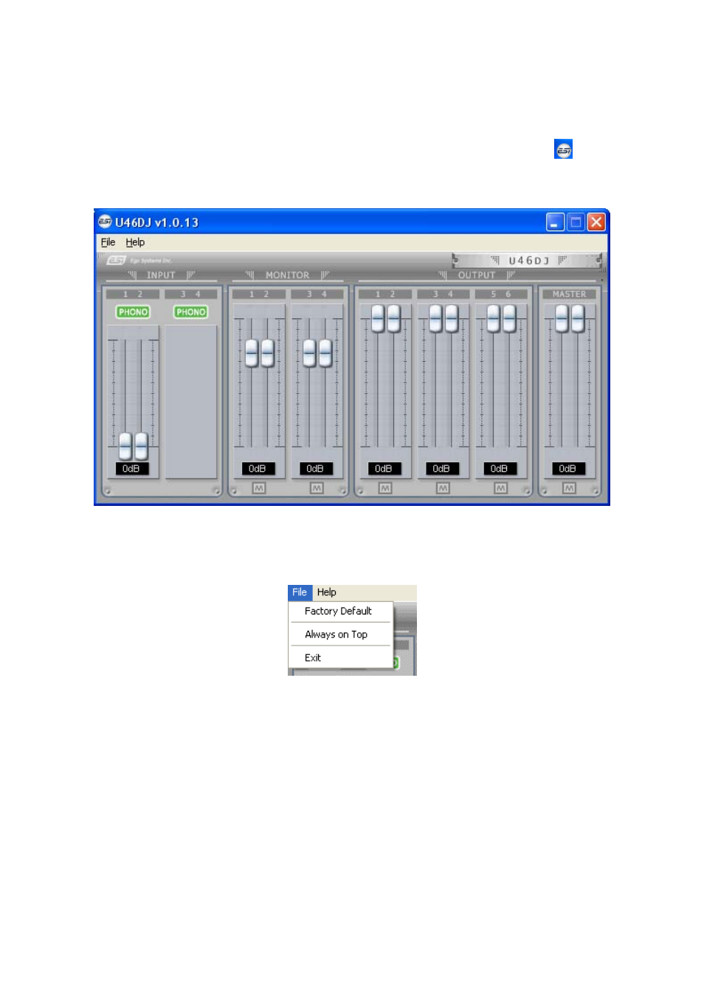
Task: Click the standalone ESI tray icon
Action: click(x=563, y=149)
